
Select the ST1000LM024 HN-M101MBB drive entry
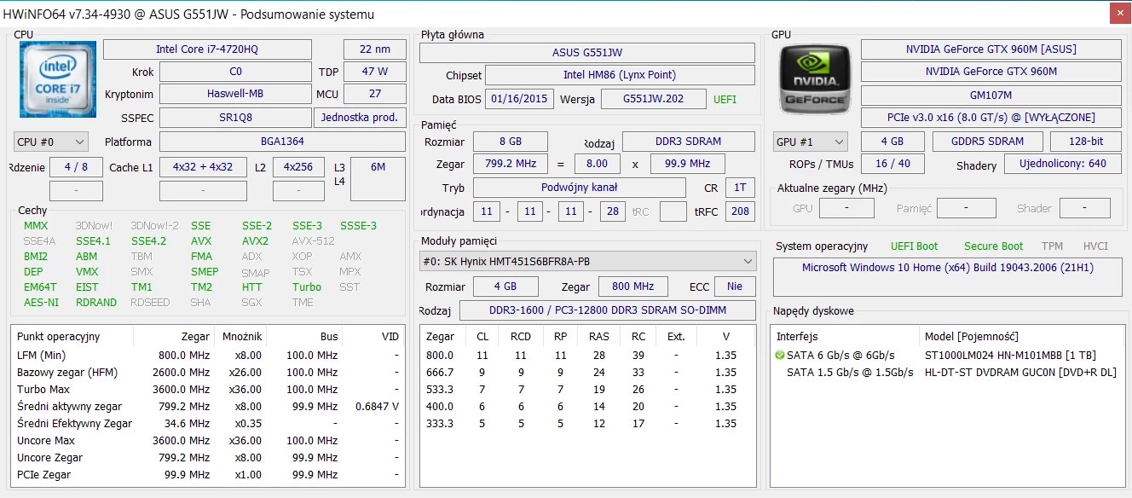click(1009, 355)
